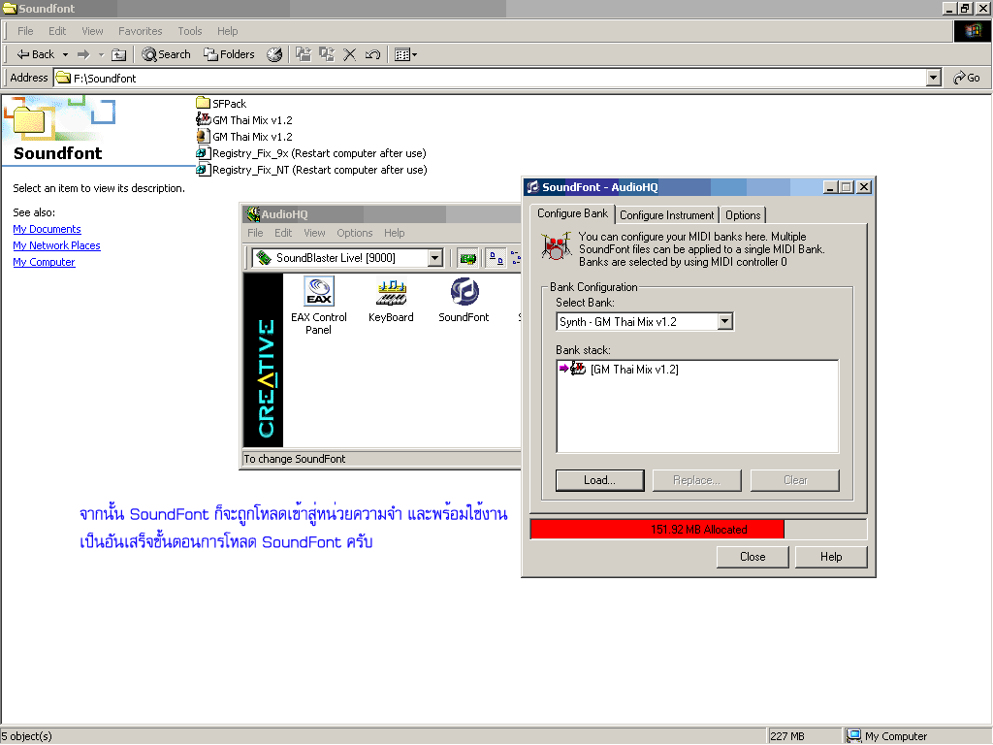Open the Options menu in AudioHQ window

tap(355, 233)
